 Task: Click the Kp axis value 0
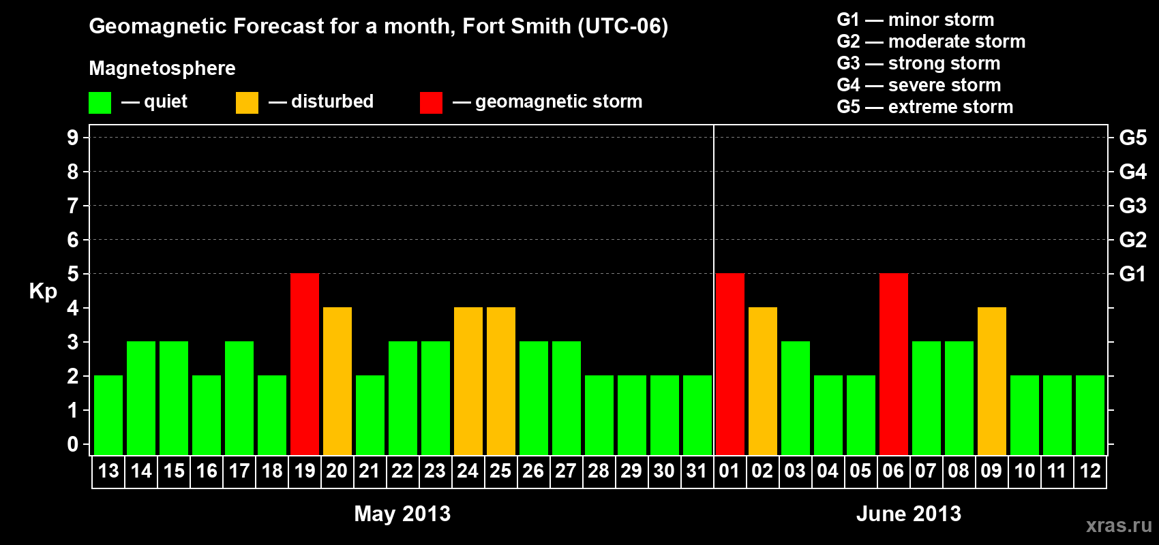point(73,445)
